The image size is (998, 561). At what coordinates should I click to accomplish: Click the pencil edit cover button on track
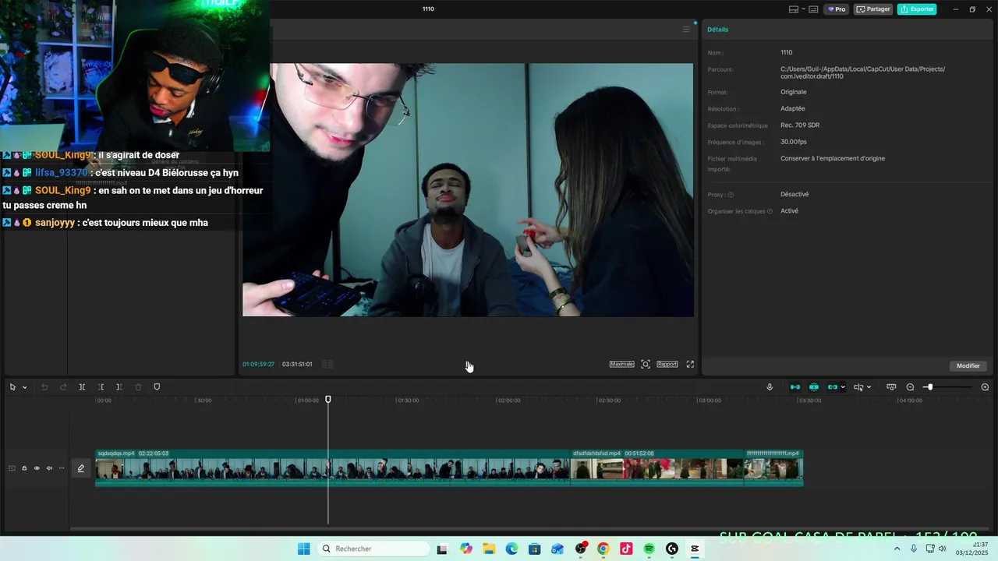point(80,468)
